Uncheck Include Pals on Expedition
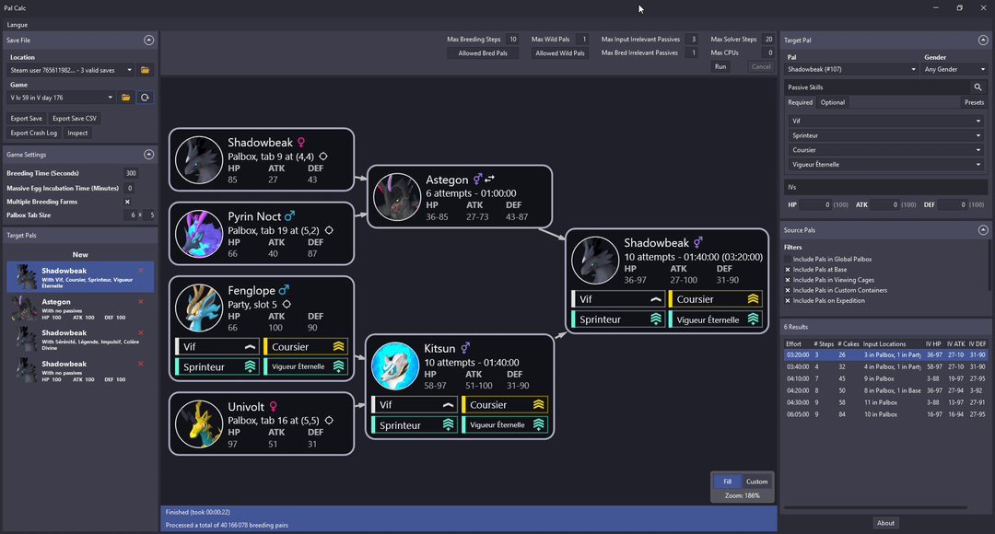The image size is (995, 534). [x=788, y=300]
